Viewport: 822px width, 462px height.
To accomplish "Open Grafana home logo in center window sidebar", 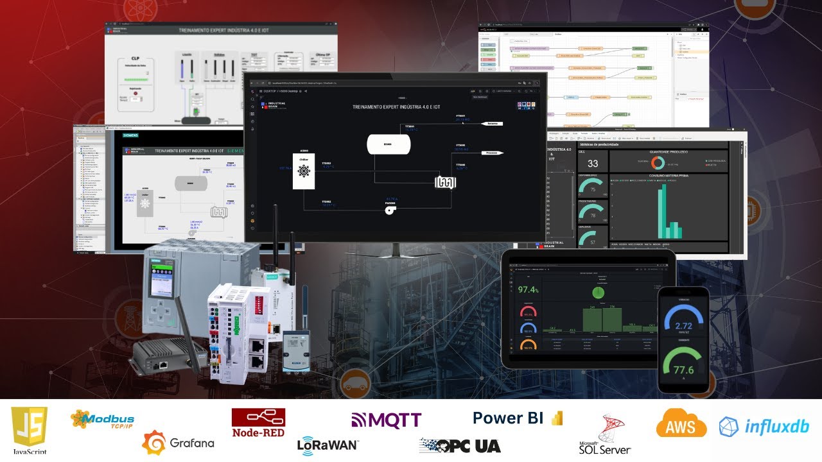I will pos(252,92).
